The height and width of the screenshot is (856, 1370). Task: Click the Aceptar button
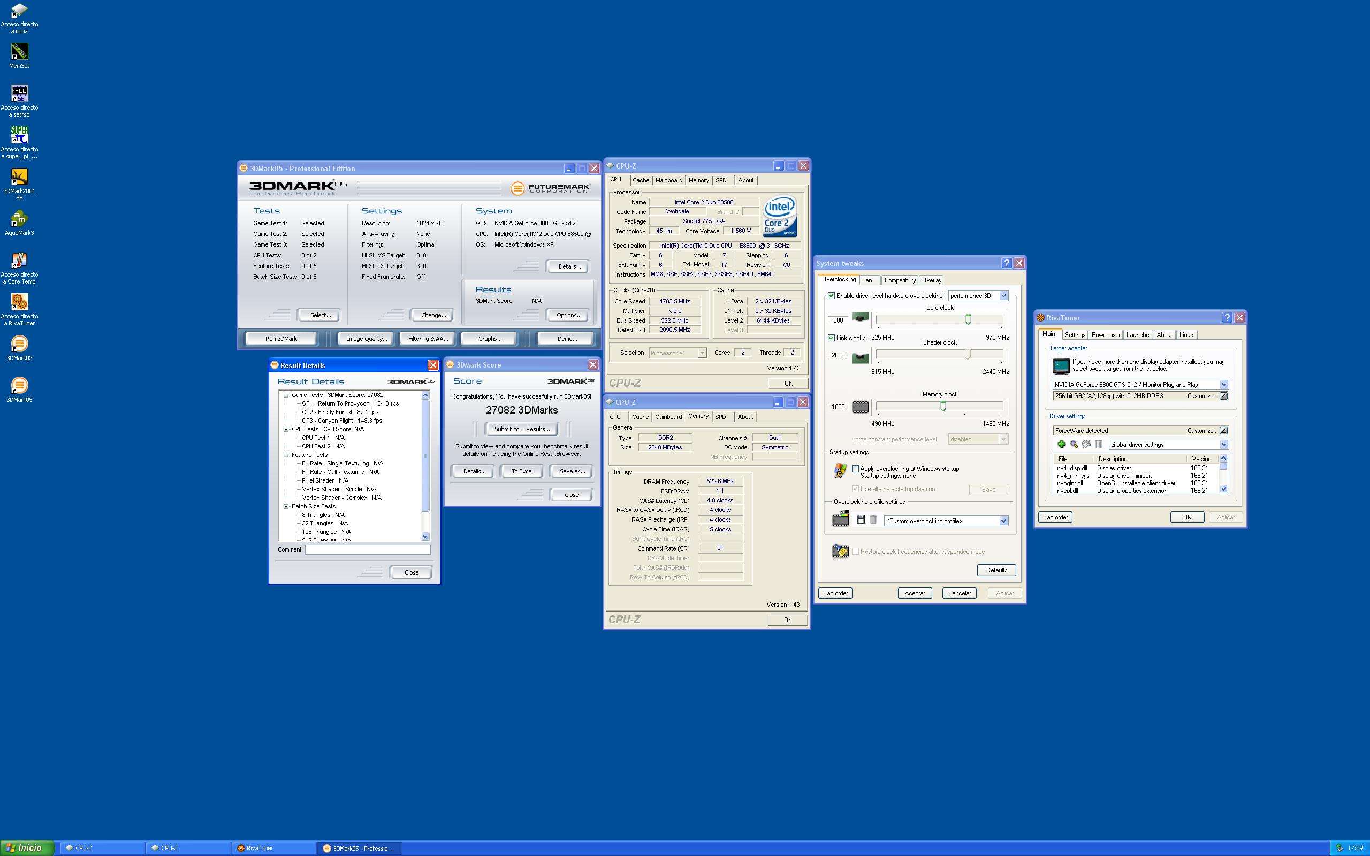(x=914, y=593)
